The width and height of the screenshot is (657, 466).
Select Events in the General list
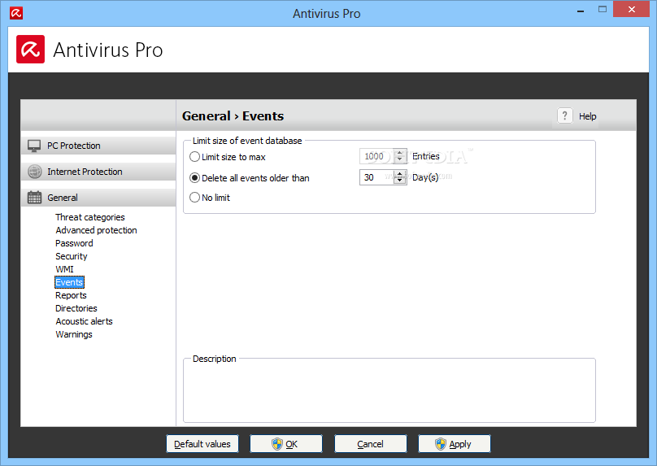pyautogui.click(x=70, y=282)
